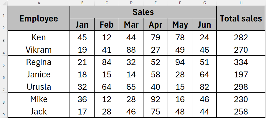
Task: Select Regina's total sales cell 334
Action: [241, 62]
